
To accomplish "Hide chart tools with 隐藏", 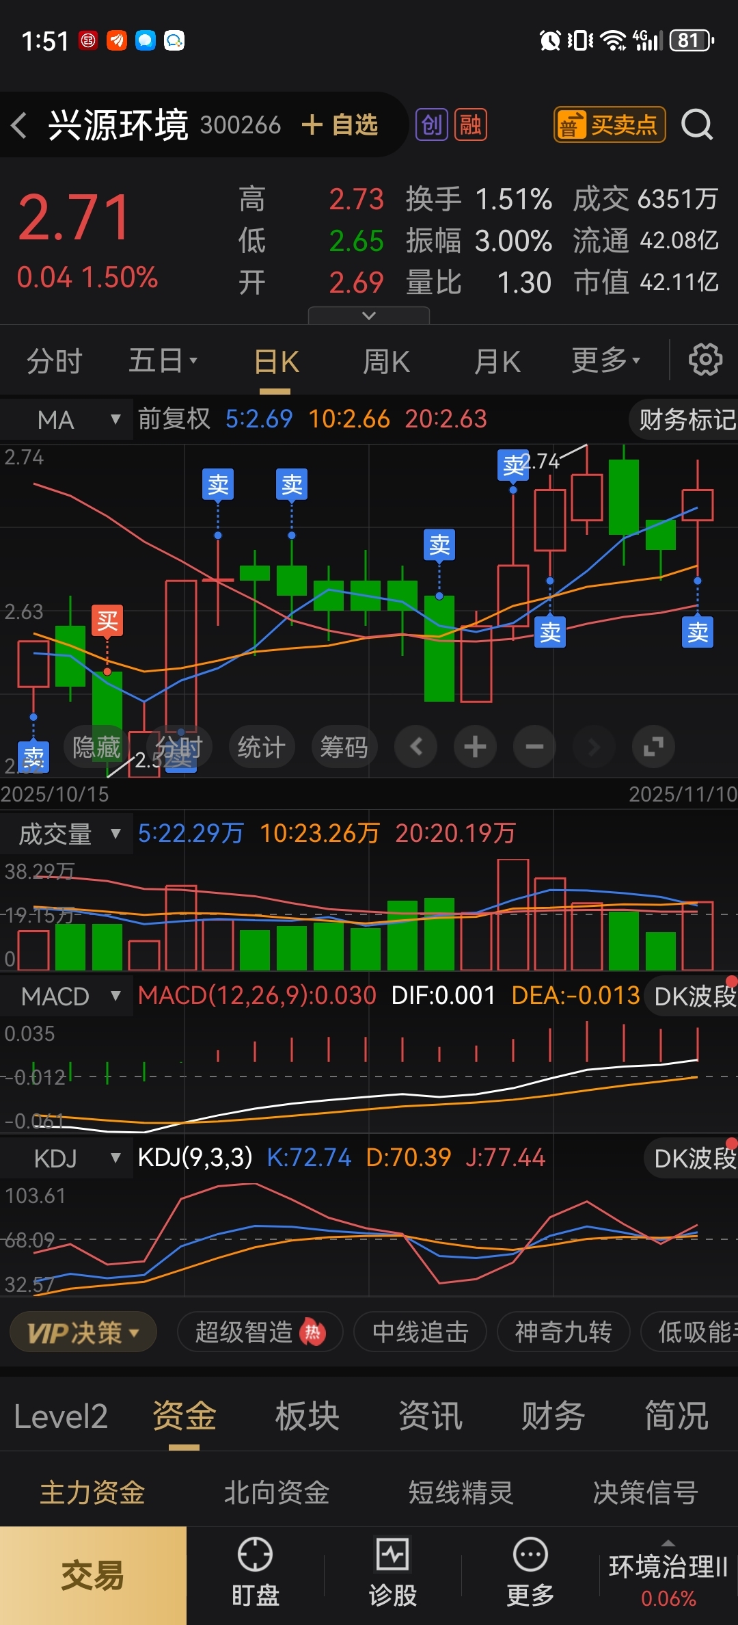I will (x=96, y=746).
